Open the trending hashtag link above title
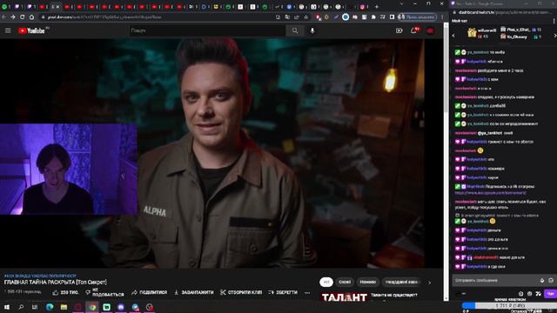Screen dimensions: 557x313 pyautogui.click(x=40, y=276)
